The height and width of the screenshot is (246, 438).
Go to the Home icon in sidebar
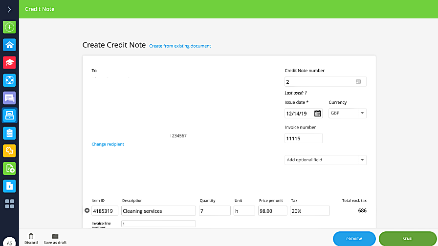click(x=9, y=45)
